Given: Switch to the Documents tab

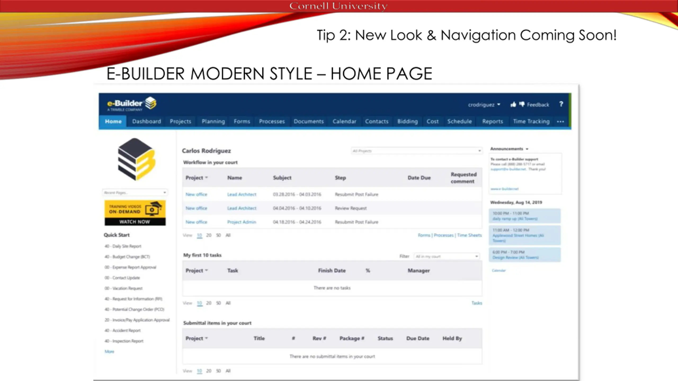Looking at the screenshot, I should (x=309, y=121).
